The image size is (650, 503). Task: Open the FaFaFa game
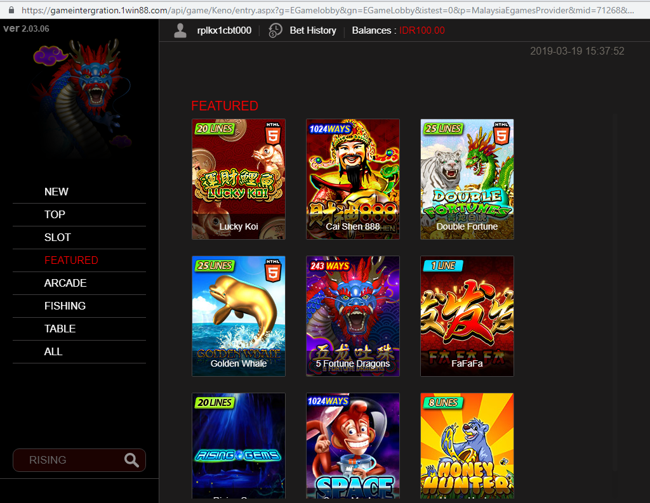tap(467, 316)
